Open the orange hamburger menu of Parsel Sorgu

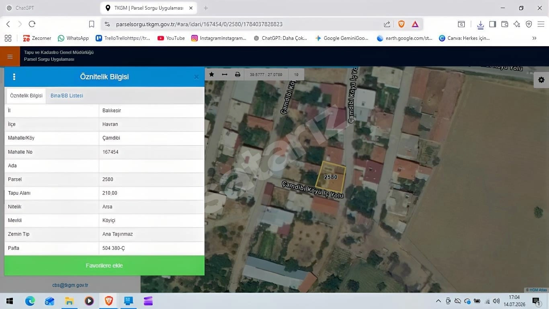click(10, 56)
